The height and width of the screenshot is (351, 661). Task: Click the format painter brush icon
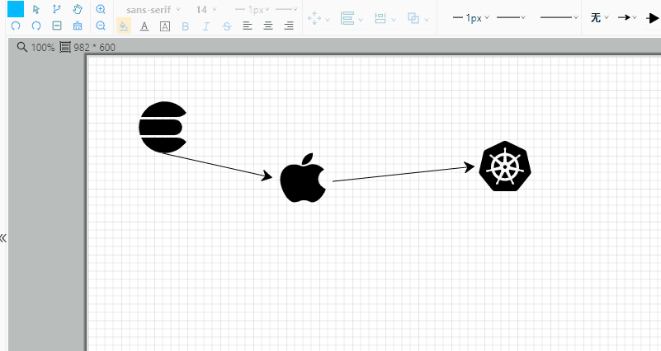pyautogui.click(x=78, y=26)
